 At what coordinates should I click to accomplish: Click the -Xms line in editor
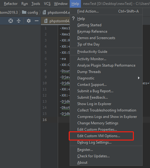coord(65,28)
